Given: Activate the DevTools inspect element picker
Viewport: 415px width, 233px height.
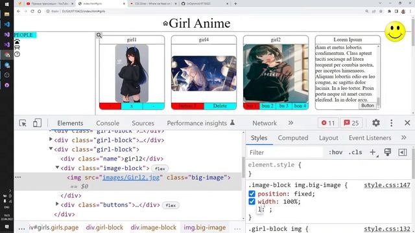Looking at the screenshot, I should pos(23,123).
